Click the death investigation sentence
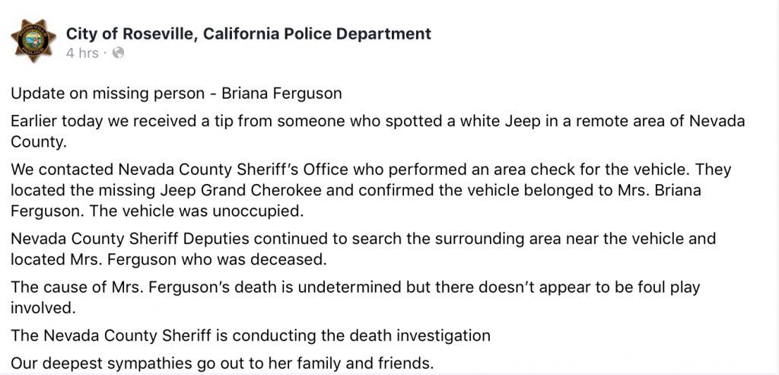Viewport: 779px width, 375px height. point(250,335)
